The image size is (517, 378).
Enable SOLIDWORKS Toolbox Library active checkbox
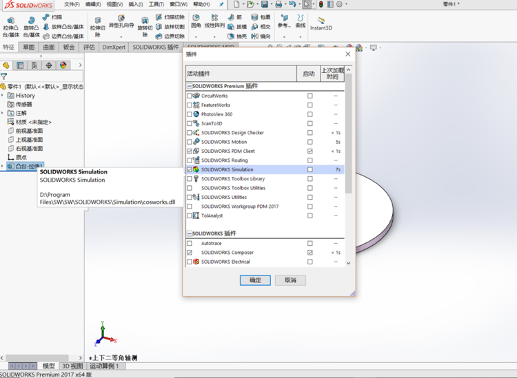(190, 179)
